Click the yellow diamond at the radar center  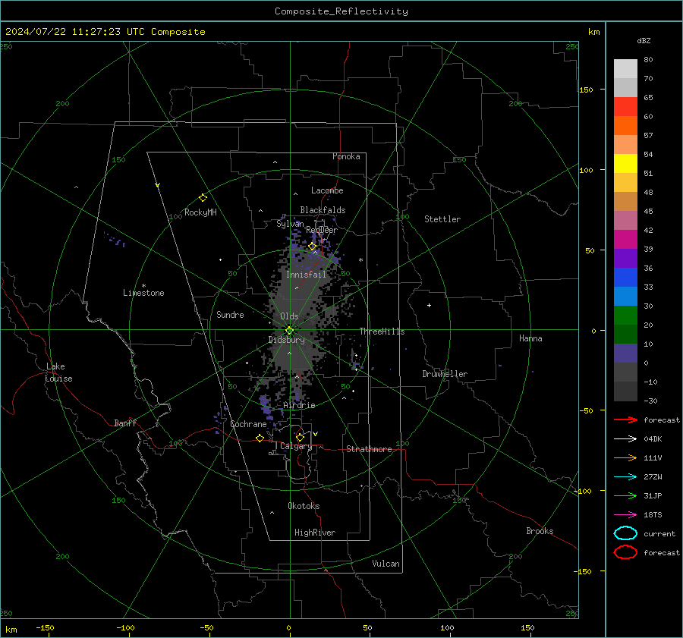(290, 331)
